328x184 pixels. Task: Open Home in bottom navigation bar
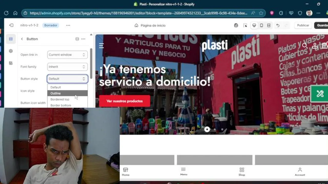126,172
